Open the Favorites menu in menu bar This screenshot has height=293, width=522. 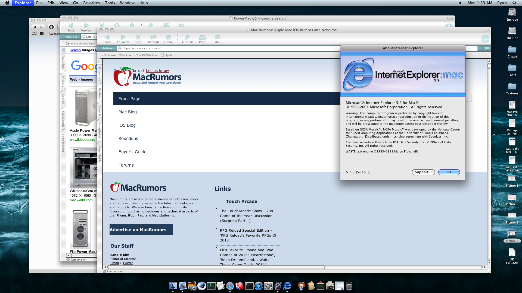point(91,3)
